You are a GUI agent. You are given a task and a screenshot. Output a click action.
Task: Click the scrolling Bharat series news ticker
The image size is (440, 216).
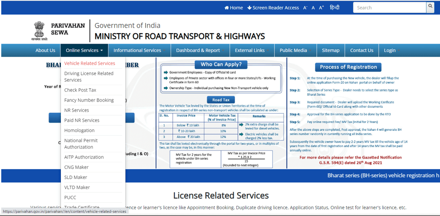click(384, 176)
